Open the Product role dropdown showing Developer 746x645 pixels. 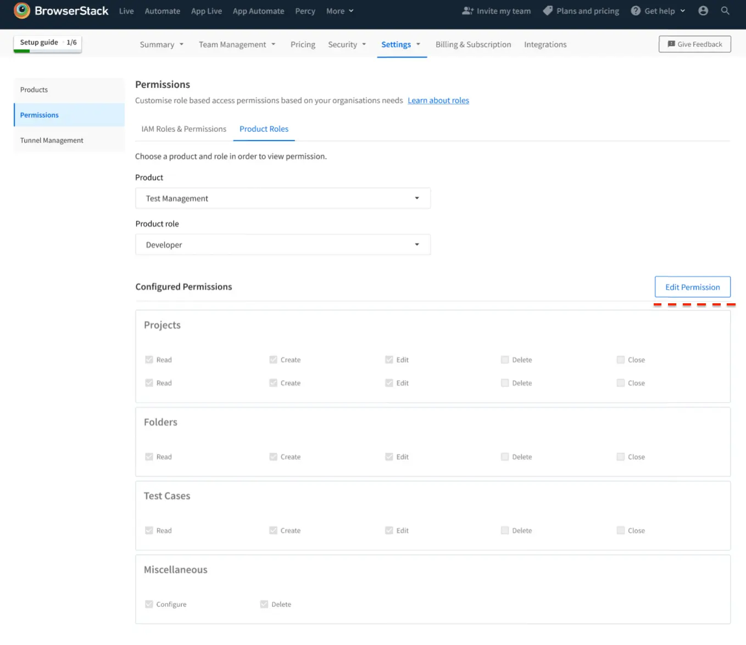[283, 245]
